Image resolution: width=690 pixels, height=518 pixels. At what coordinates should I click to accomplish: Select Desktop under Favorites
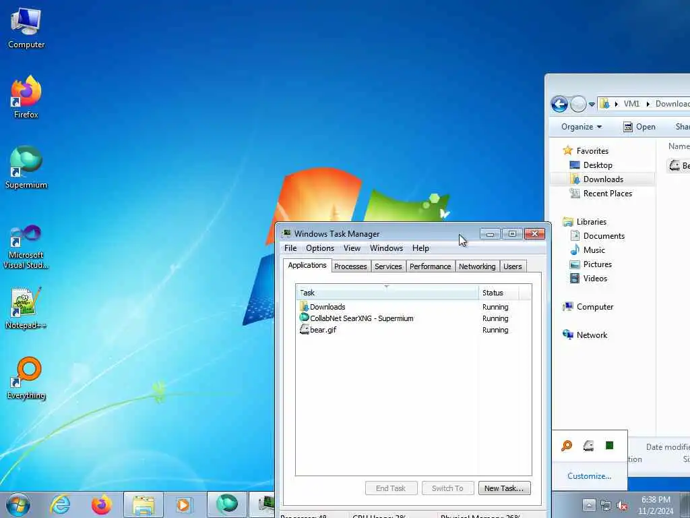tap(598, 165)
